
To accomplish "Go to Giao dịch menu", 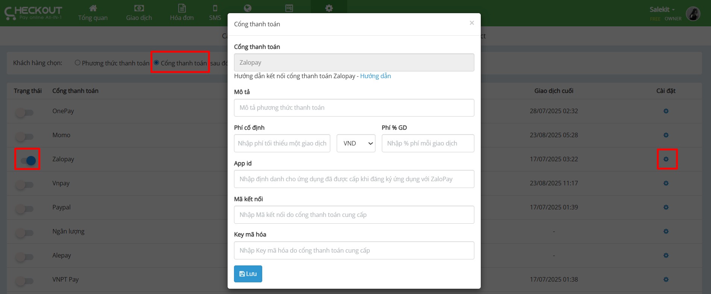I will pyautogui.click(x=139, y=13).
